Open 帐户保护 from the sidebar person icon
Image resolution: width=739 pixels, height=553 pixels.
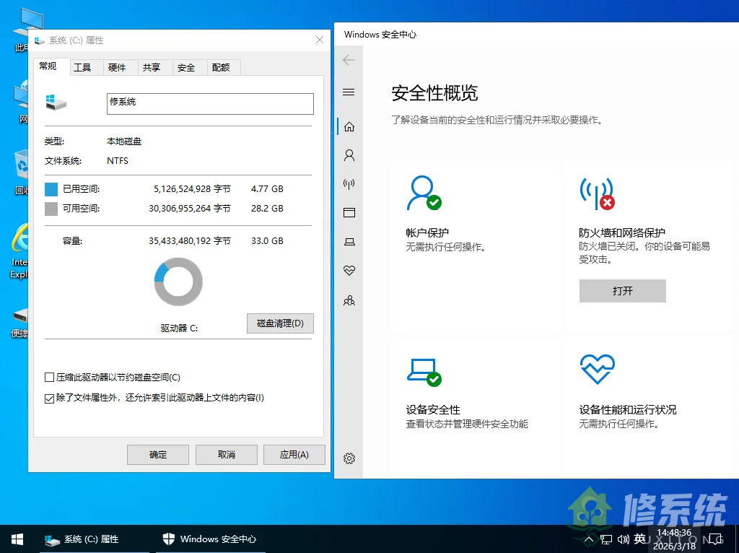(x=349, y=154)
